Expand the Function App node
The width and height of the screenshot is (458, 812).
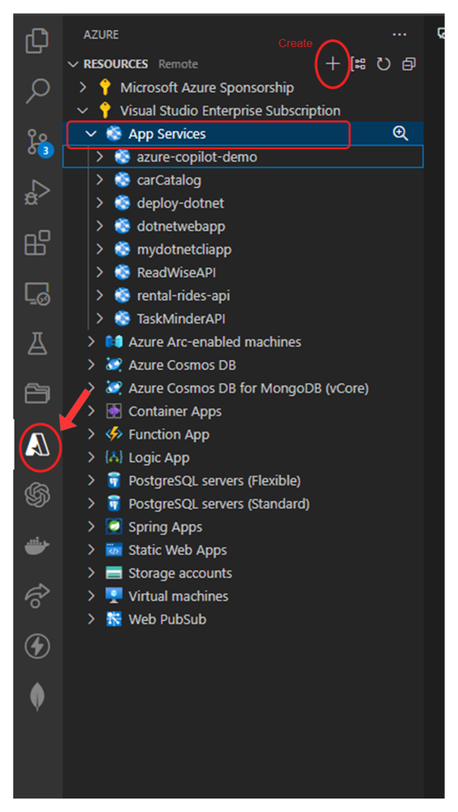point(92,434)
